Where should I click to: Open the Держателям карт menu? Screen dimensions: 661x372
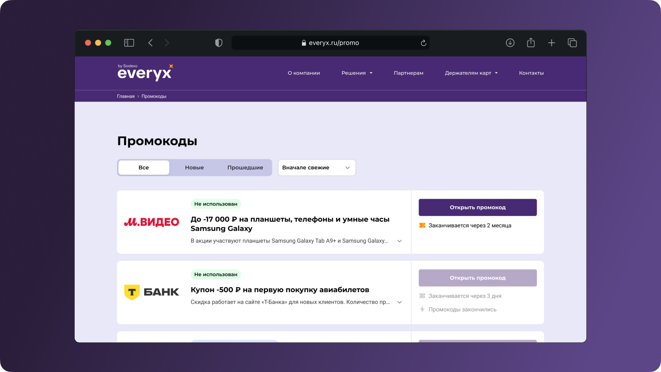coord(471,73)
